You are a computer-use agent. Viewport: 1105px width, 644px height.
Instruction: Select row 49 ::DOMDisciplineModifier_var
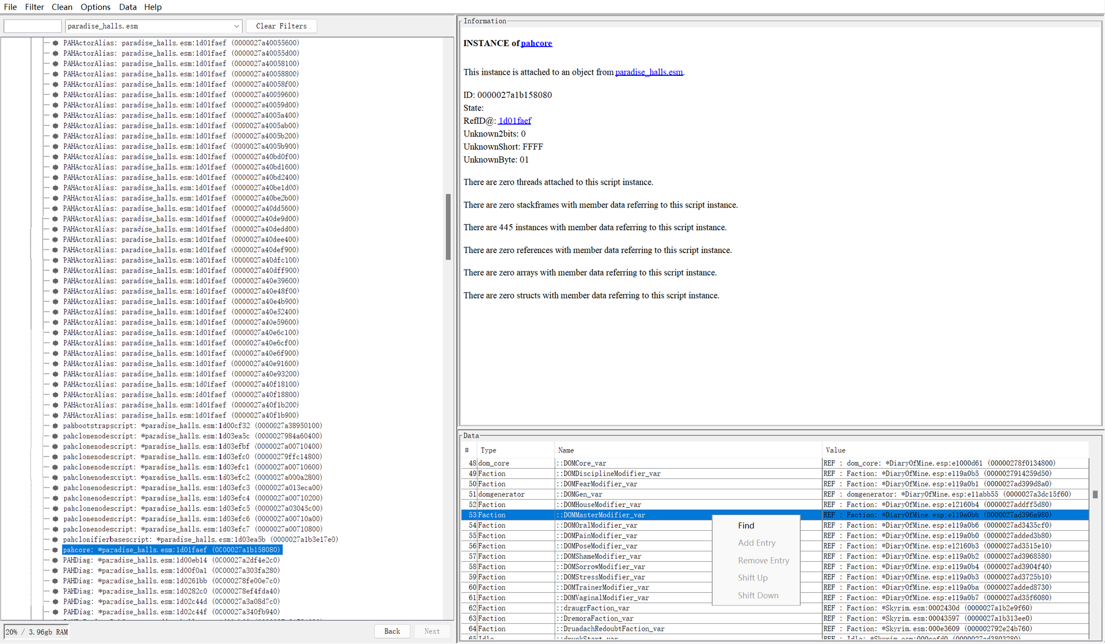pyautogui.click(x=775, y=473)
